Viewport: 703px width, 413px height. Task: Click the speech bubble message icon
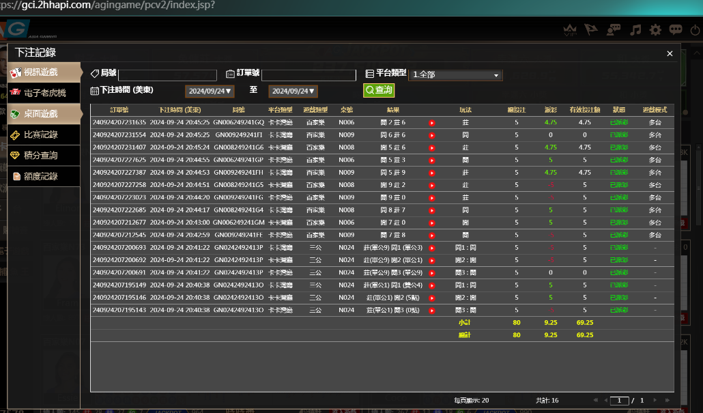[676, 30]
